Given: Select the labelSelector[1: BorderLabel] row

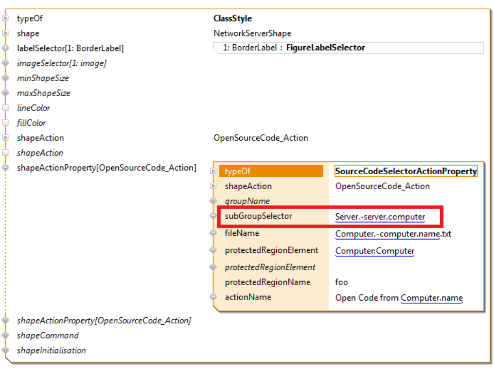Looking at the screenshot, I should click(70, 48).
